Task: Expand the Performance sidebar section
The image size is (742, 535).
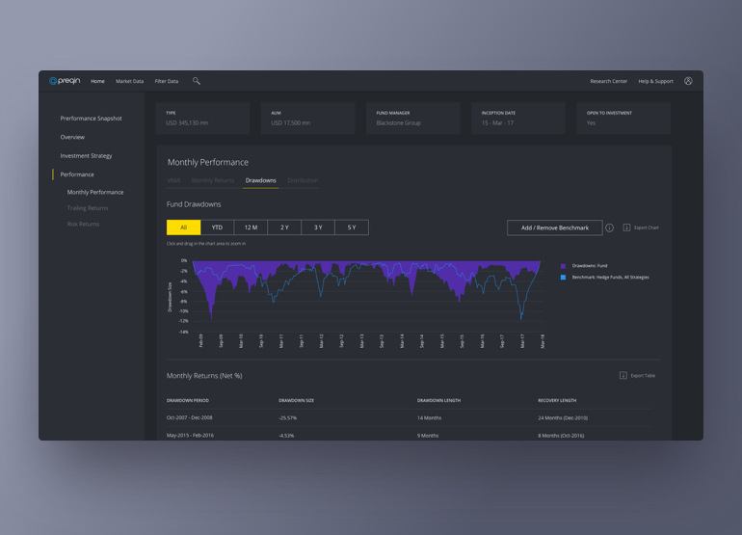Action: (77, 174)
